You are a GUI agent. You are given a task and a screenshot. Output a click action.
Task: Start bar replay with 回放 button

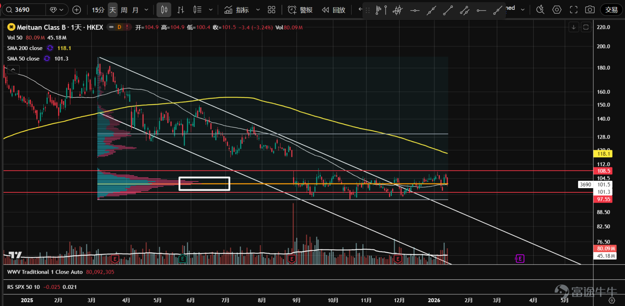click(x=334, y=10)
